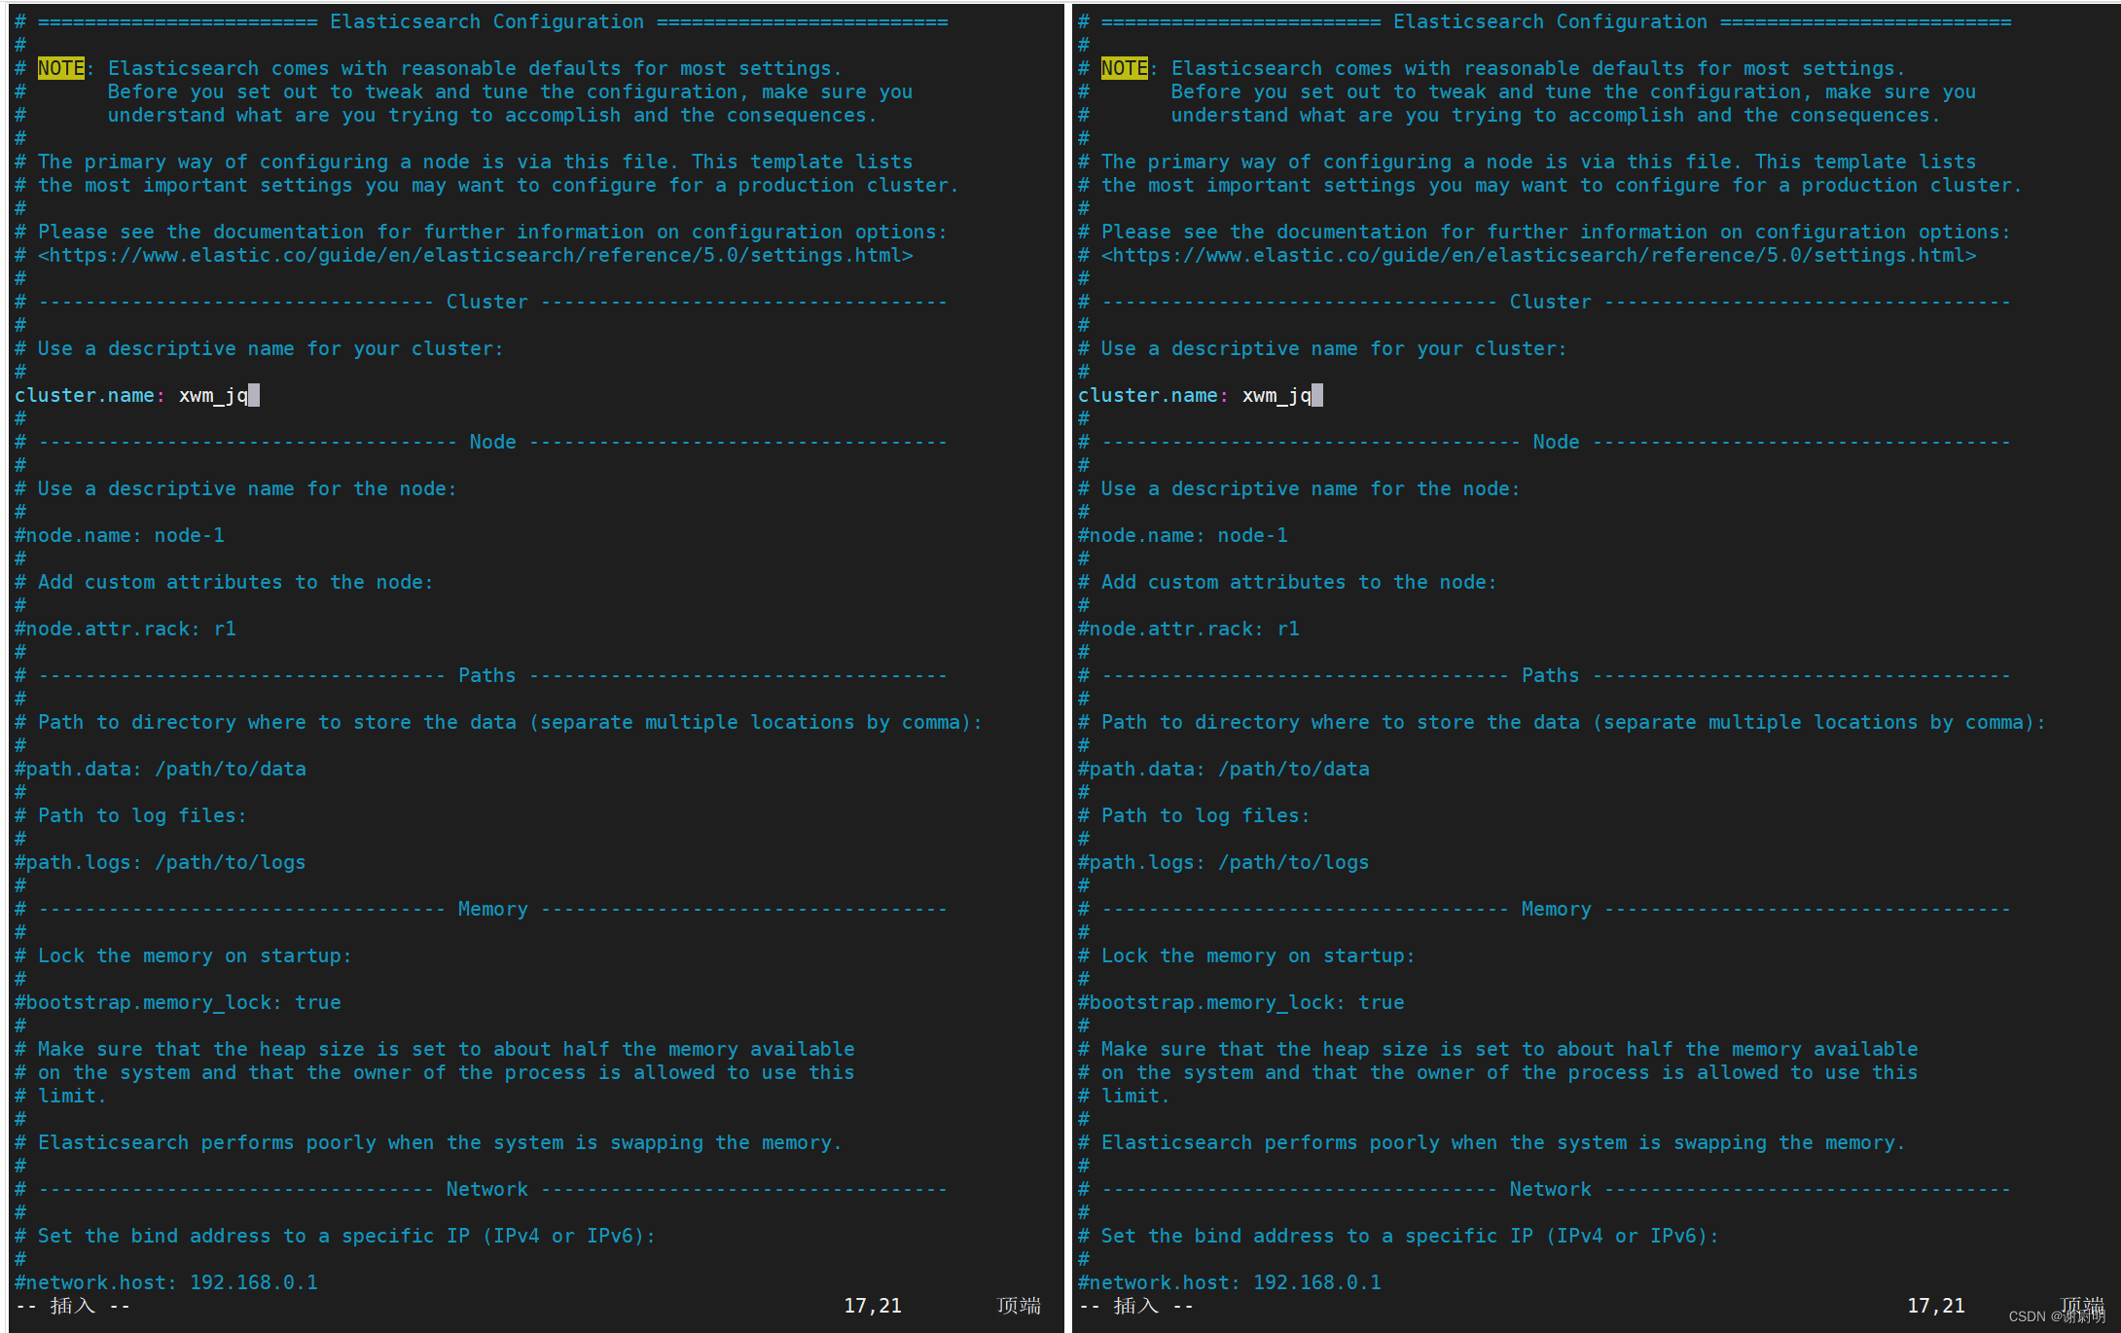Screen dimensions: 2121x1333
Task: Click #path.logs: /path/to/logs in right terminal
Action: 1224,862
